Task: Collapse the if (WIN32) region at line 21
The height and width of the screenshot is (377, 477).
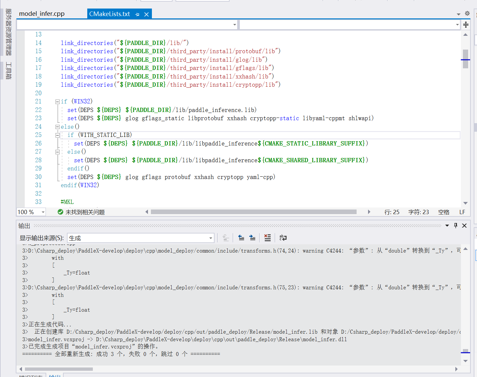Action: (x=57, y=101)
